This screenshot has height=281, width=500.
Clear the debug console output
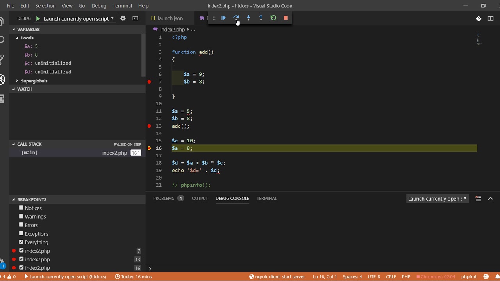(x=478, y=199)
